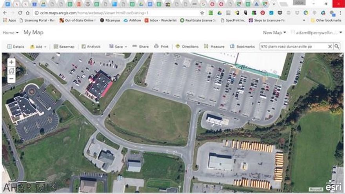Open map Bookmarks
345x194 pixels.
pyautogui.click(x=242, y=47)
